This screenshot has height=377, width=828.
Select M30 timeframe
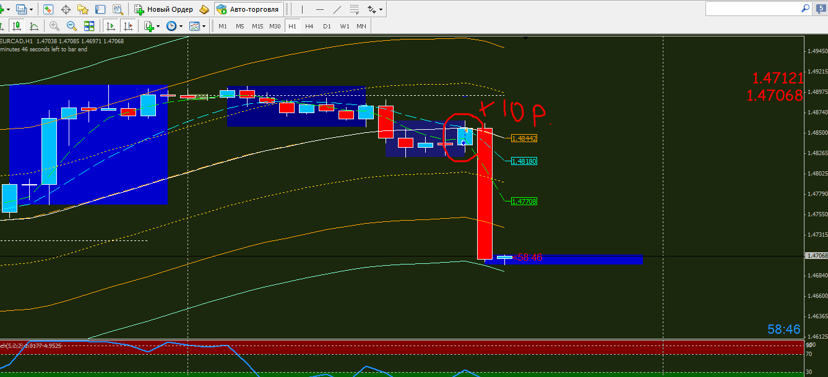275,26
